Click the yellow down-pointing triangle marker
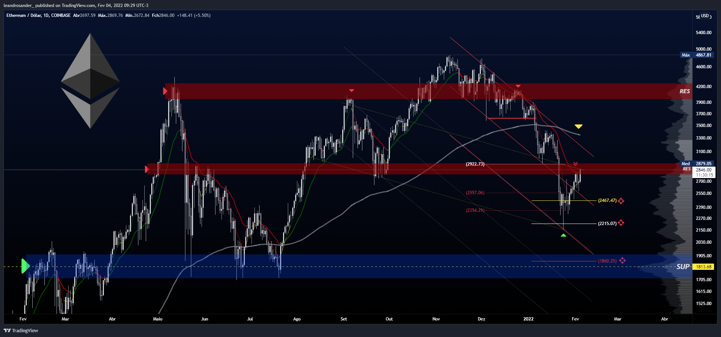 pos(579,127)
